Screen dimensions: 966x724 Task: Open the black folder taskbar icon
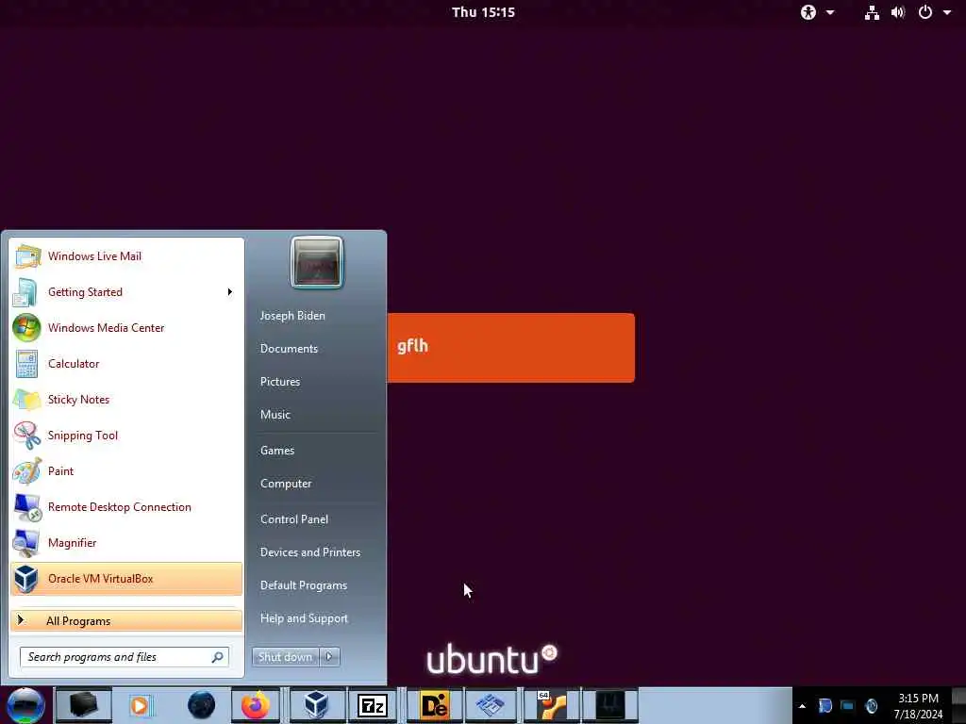coord(84,705)
